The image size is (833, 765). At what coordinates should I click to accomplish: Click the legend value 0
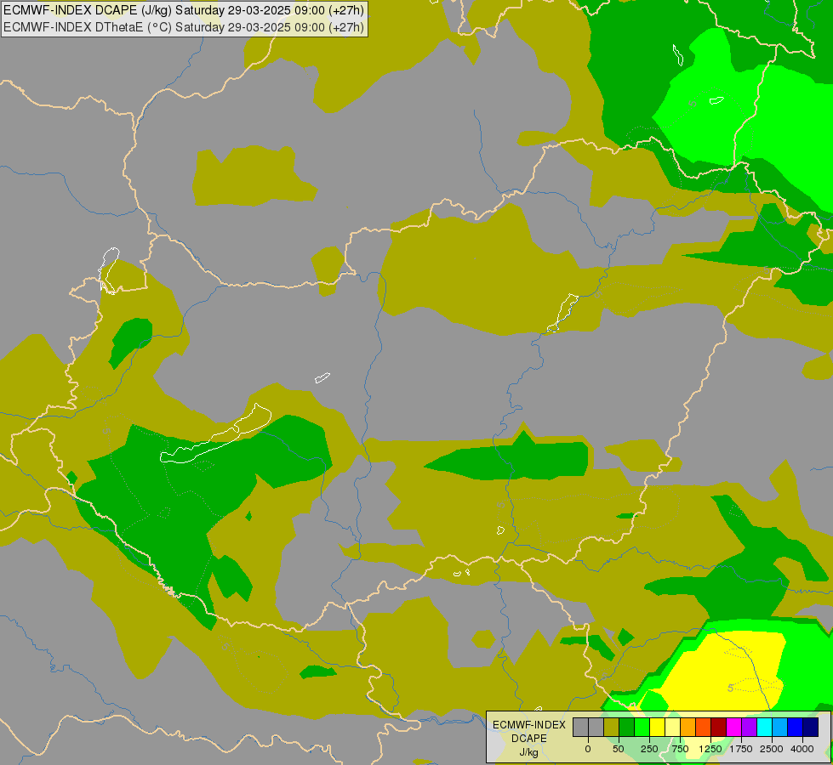(x=588, y=749)
